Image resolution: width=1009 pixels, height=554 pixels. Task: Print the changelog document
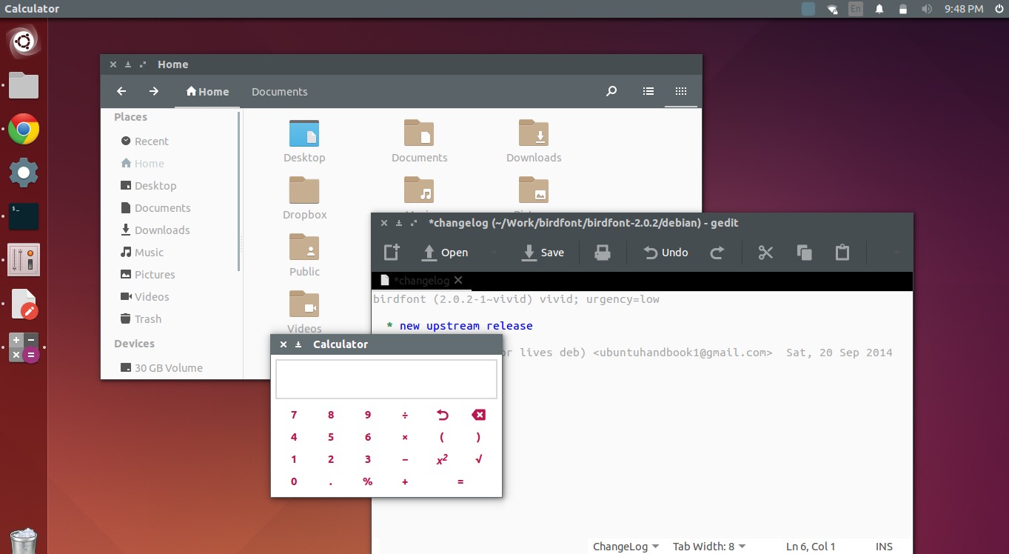point(602,253)
